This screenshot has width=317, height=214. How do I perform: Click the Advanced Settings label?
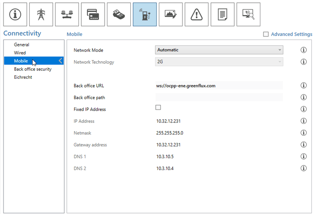(292, 34)
